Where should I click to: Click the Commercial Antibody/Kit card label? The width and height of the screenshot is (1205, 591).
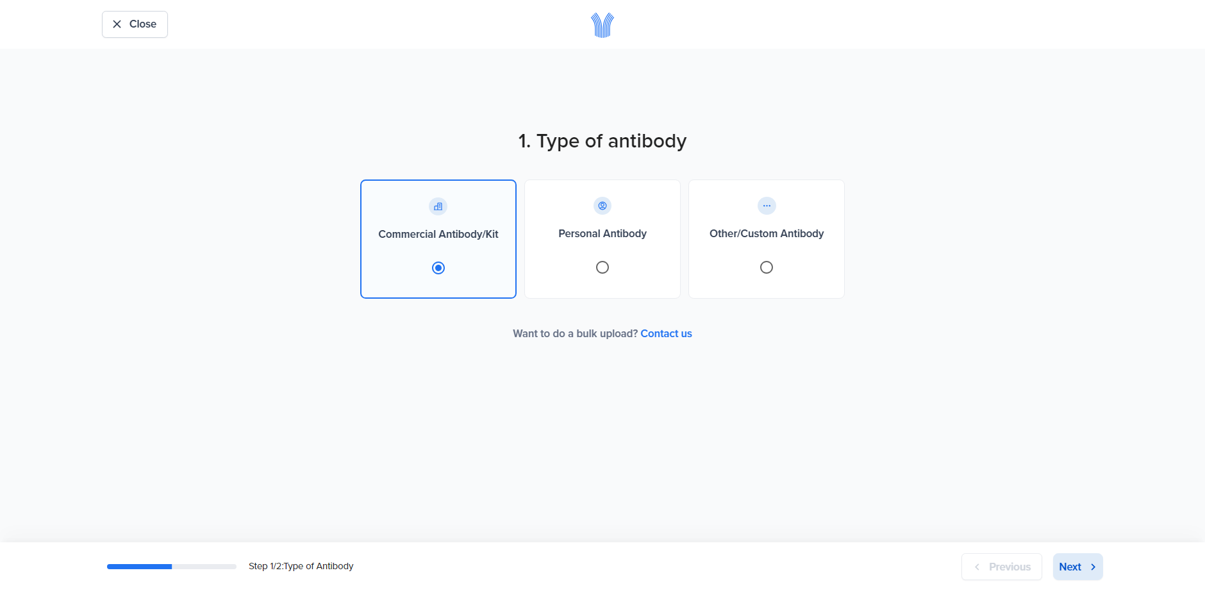438,235
